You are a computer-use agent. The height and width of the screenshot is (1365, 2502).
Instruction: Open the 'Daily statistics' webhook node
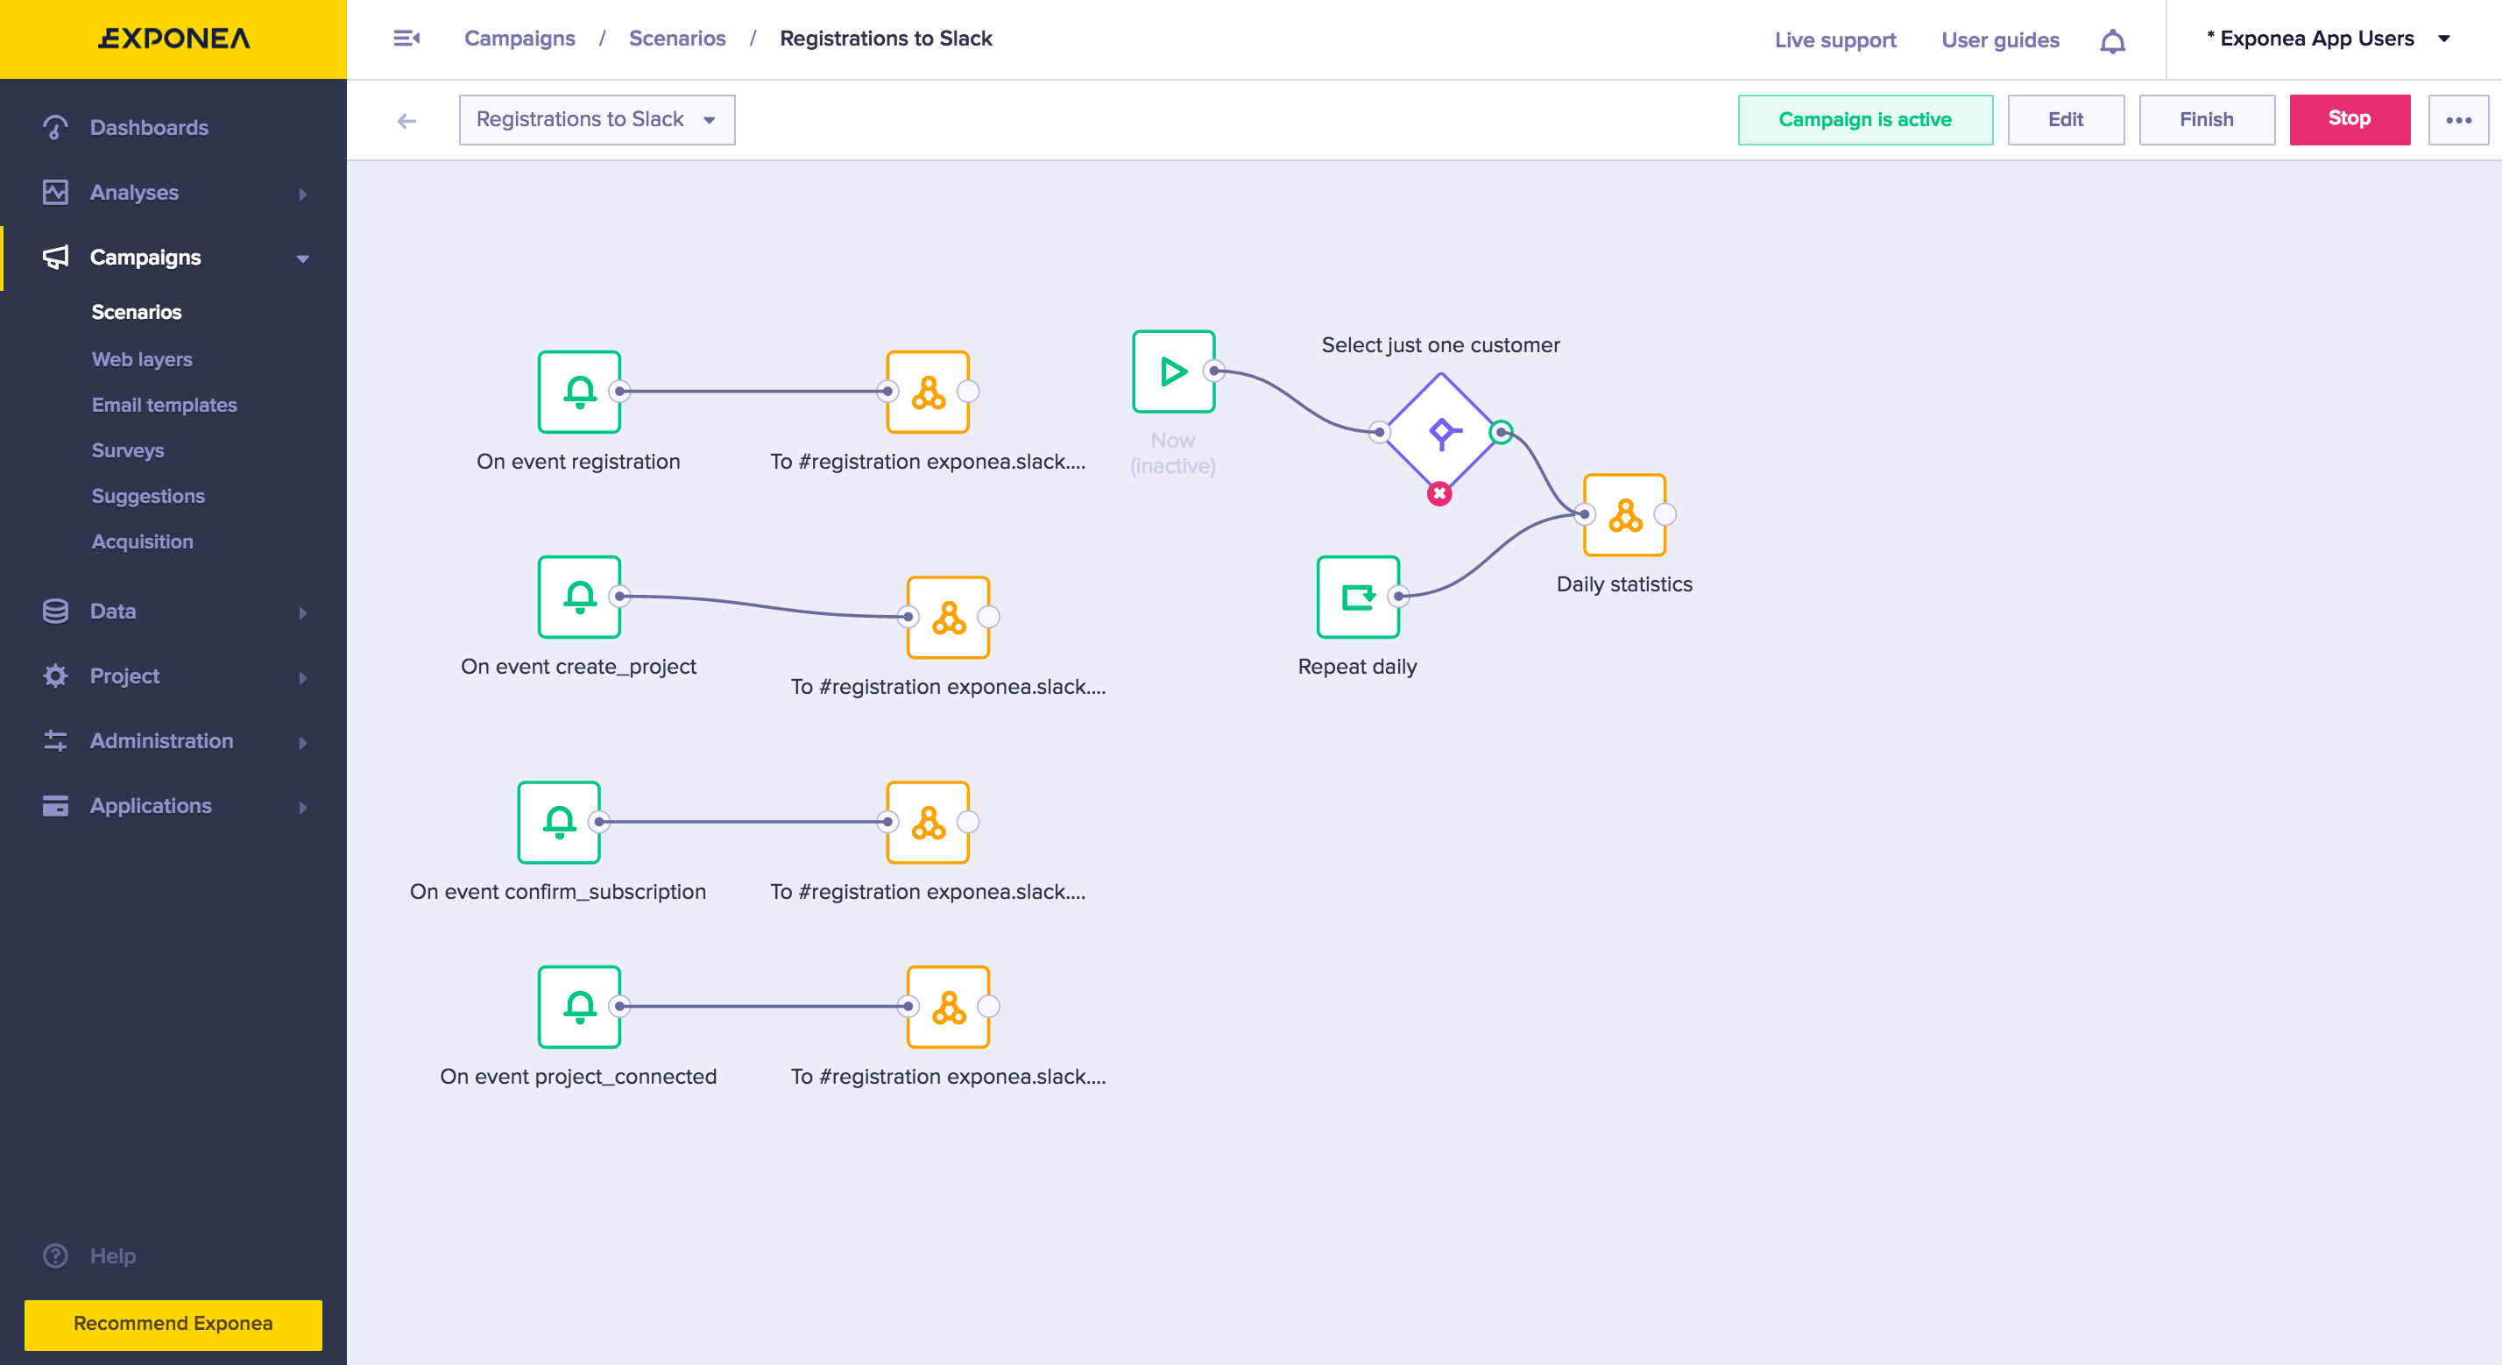(x=1624, y=515)
